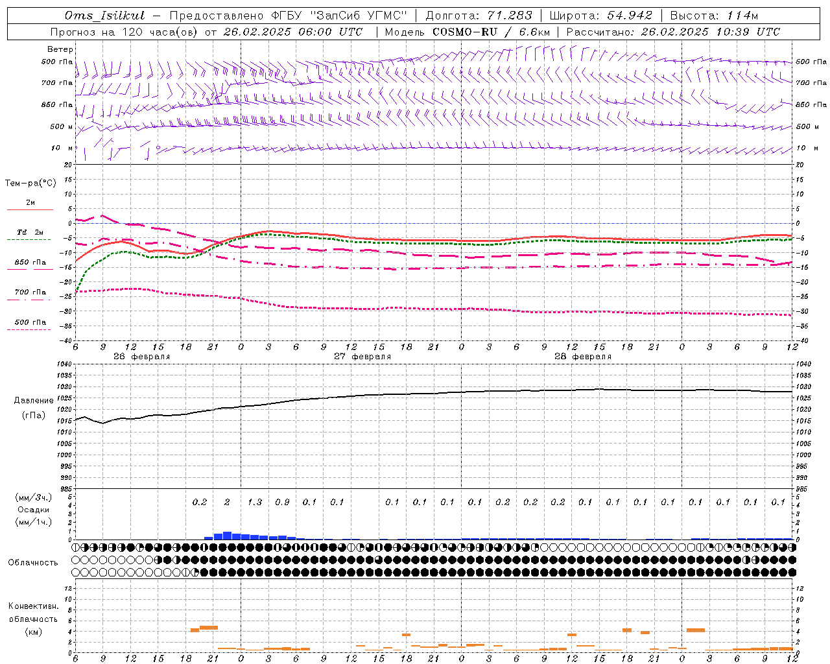Viewport: 830px width, 664px height.
Task: Click the 27 февраля date label
Action: [362, 357]
